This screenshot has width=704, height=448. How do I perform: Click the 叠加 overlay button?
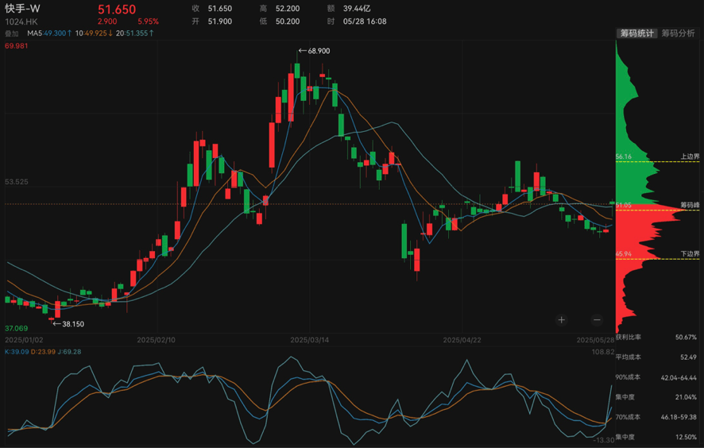point(12,33)
